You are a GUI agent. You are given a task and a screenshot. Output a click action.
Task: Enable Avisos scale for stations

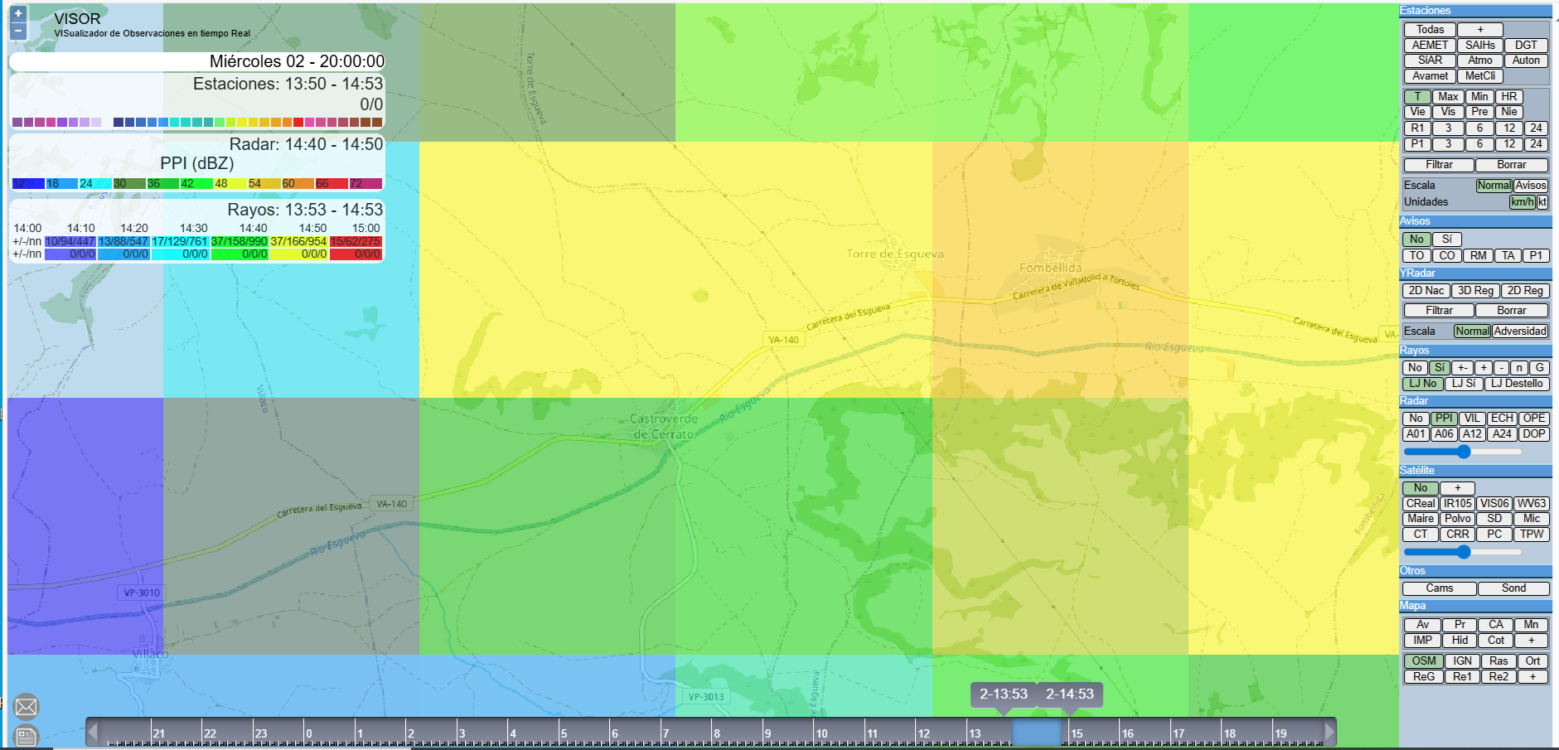[1531, 186]
